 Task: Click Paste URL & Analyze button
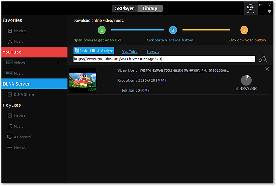[x=94, y=51]
